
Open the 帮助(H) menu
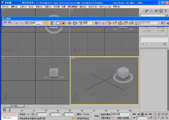(117, 7)
